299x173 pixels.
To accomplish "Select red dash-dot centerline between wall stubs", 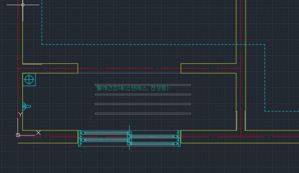I will click(130, 68).
